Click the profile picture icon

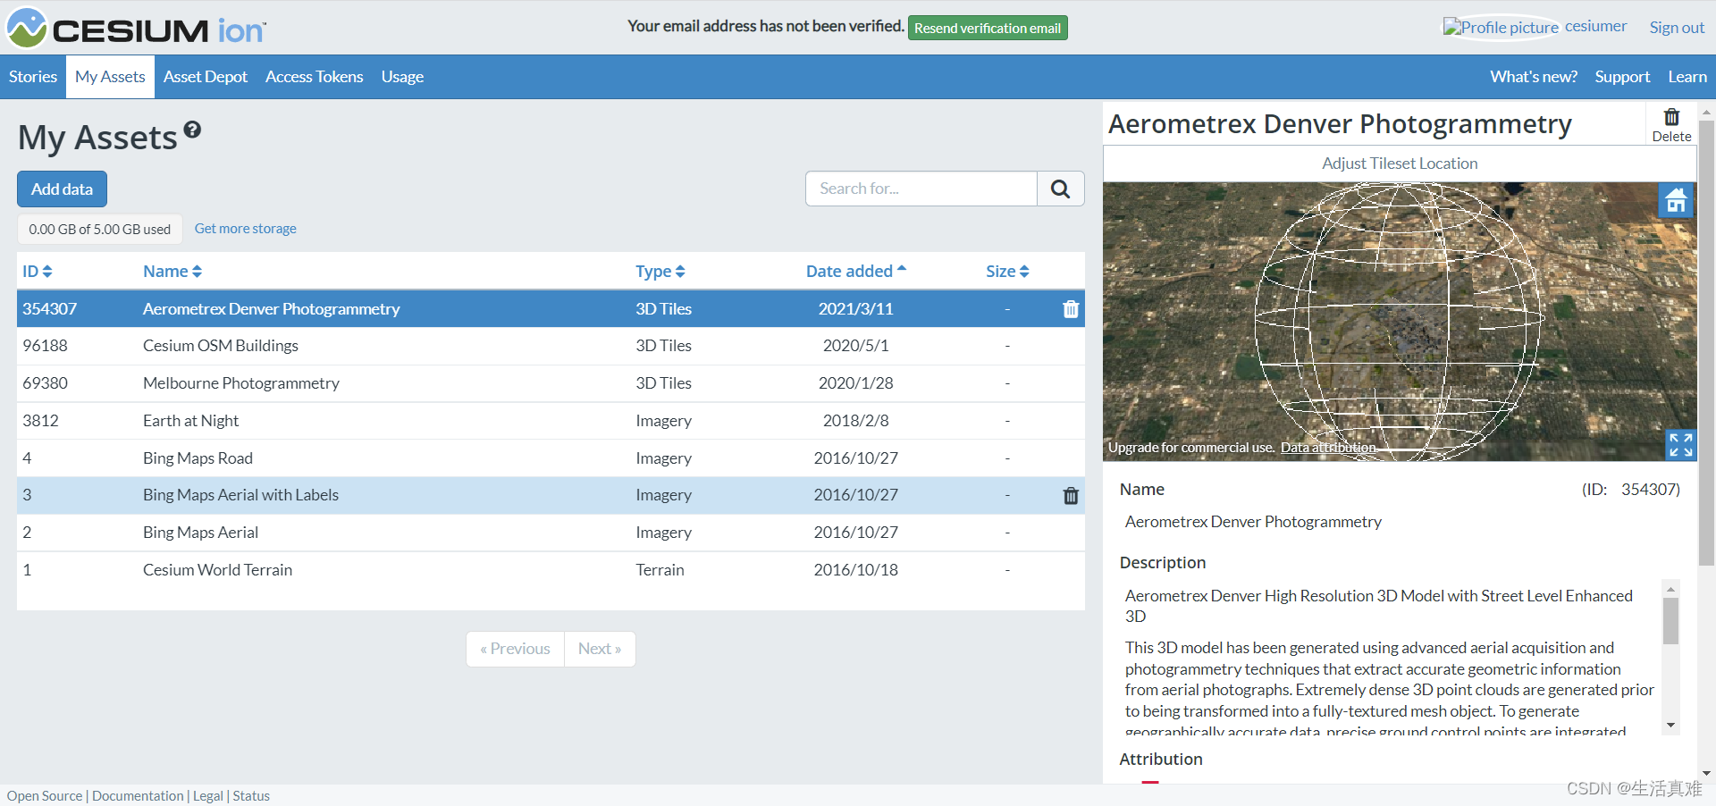[1501, 27]
